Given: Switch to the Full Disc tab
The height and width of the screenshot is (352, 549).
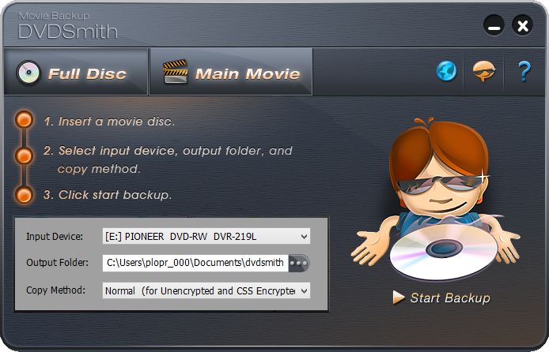Looking at the screenshot, I should tap(75, 72).
